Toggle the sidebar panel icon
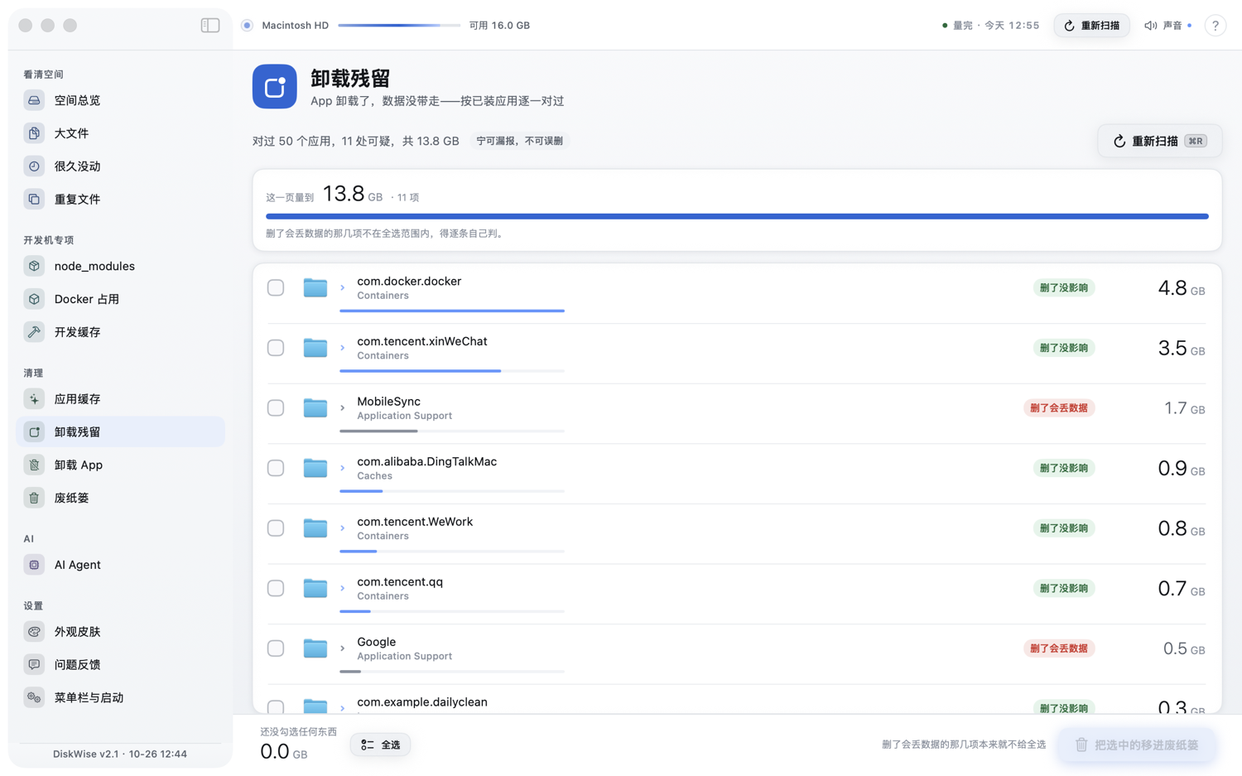This screenshot has width=1242, height=776. [x=210, y=26]
